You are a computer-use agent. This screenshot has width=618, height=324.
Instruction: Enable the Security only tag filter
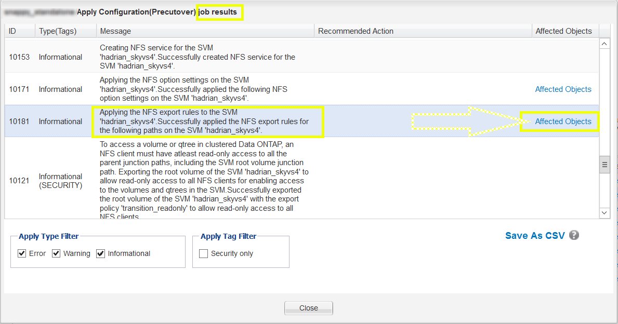click(203, 253)
